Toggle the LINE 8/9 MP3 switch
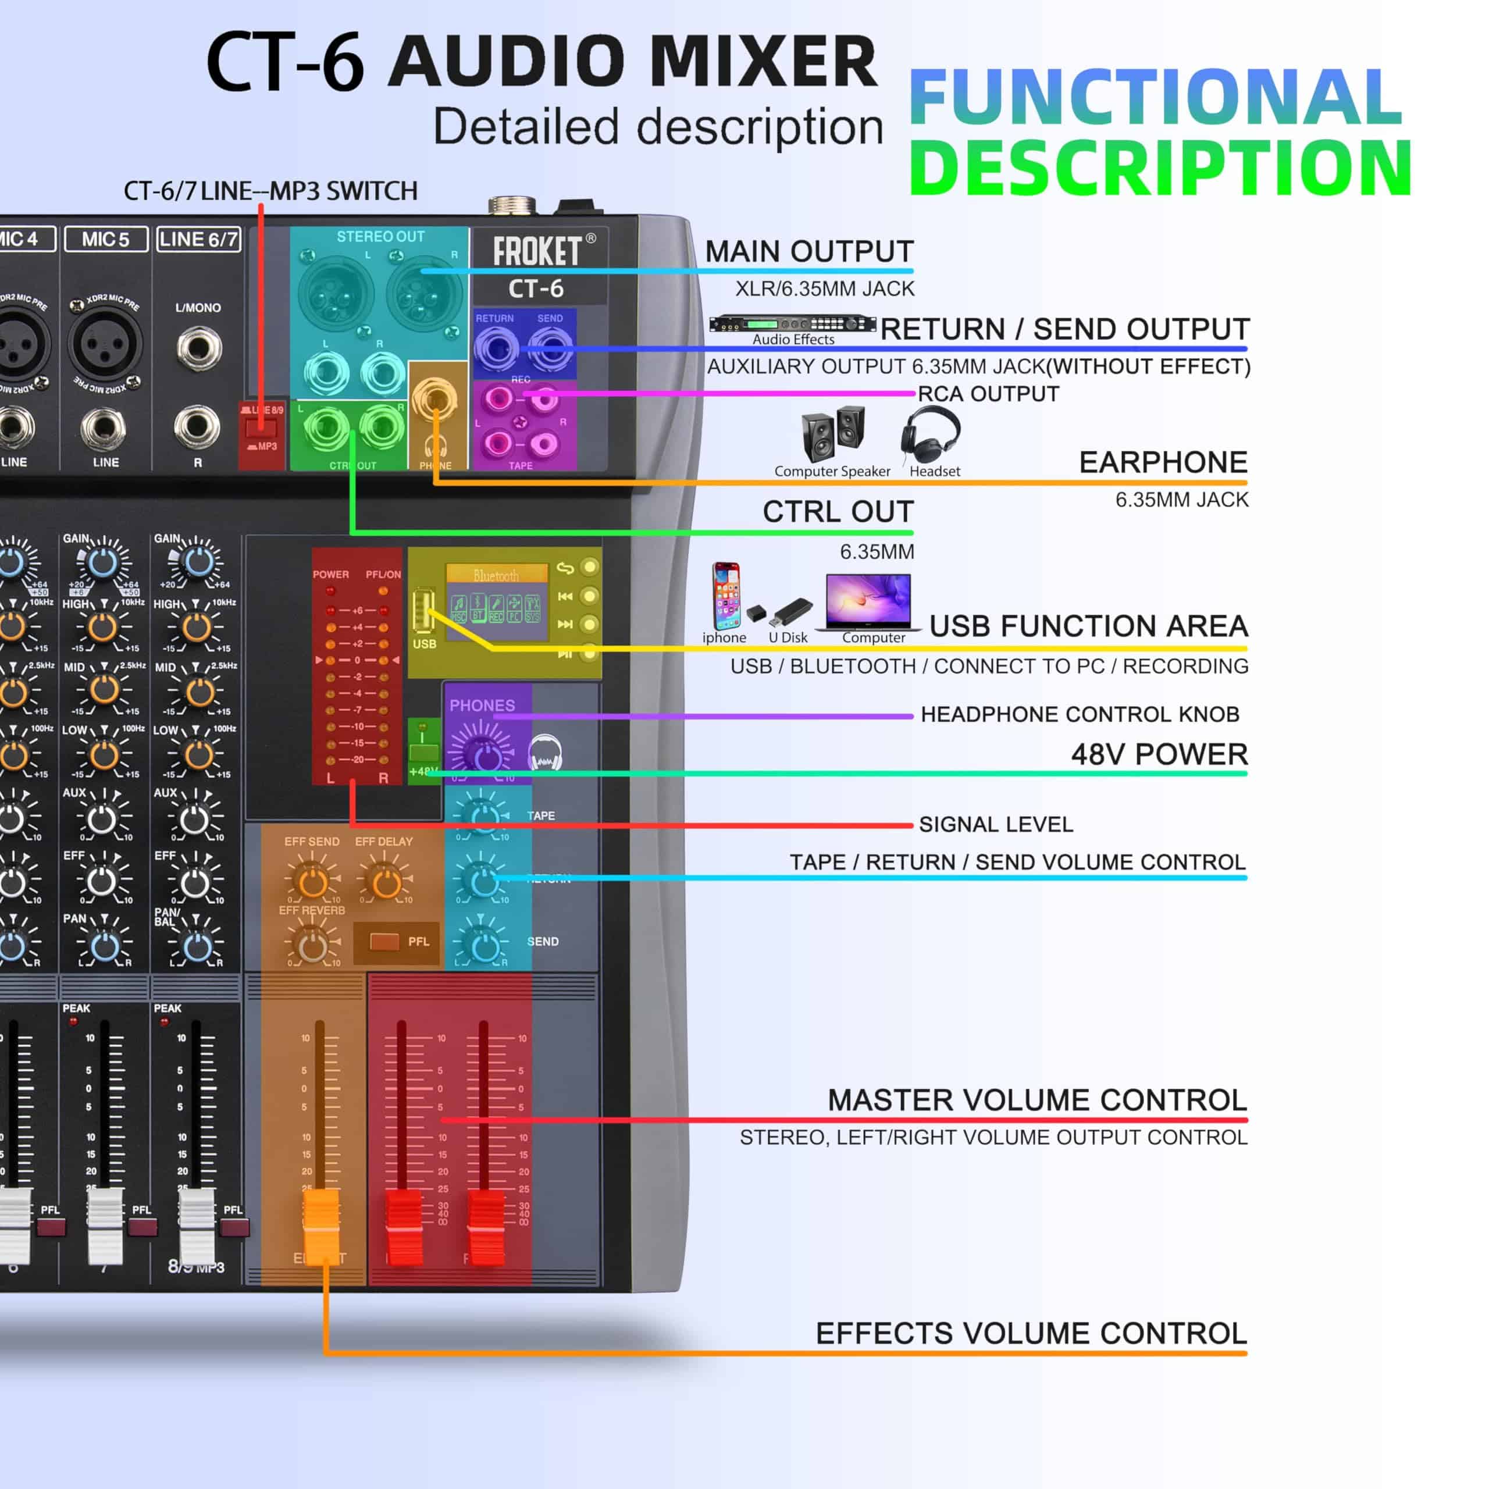 [261, 429]
